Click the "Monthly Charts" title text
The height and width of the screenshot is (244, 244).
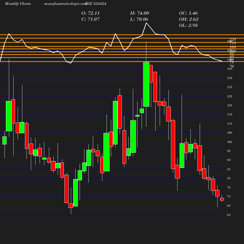coord(18,3)
